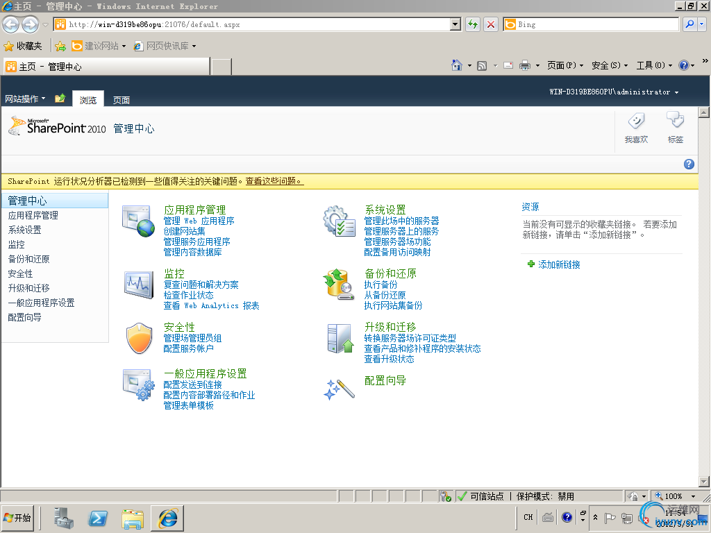Click the Configuration Wizard wand icon
Screen dimensions: 711x533
339,389
